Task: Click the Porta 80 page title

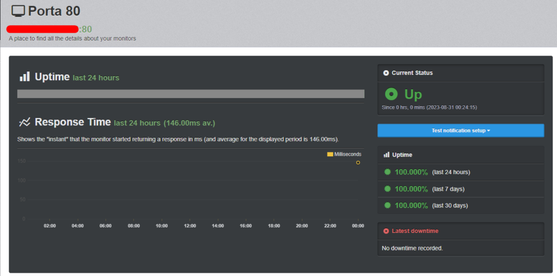Action: tap(54, 11)
